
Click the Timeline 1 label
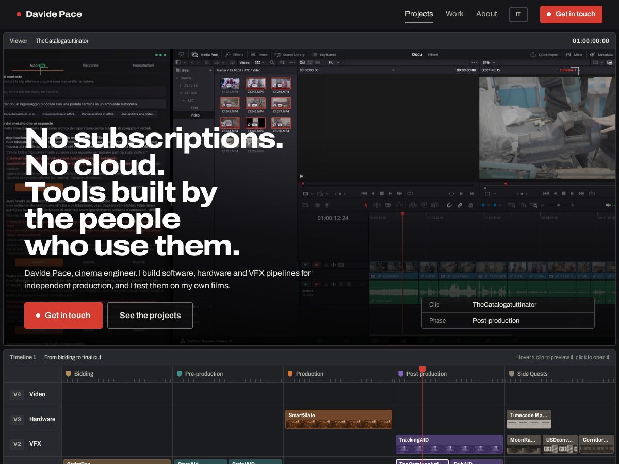23,357
